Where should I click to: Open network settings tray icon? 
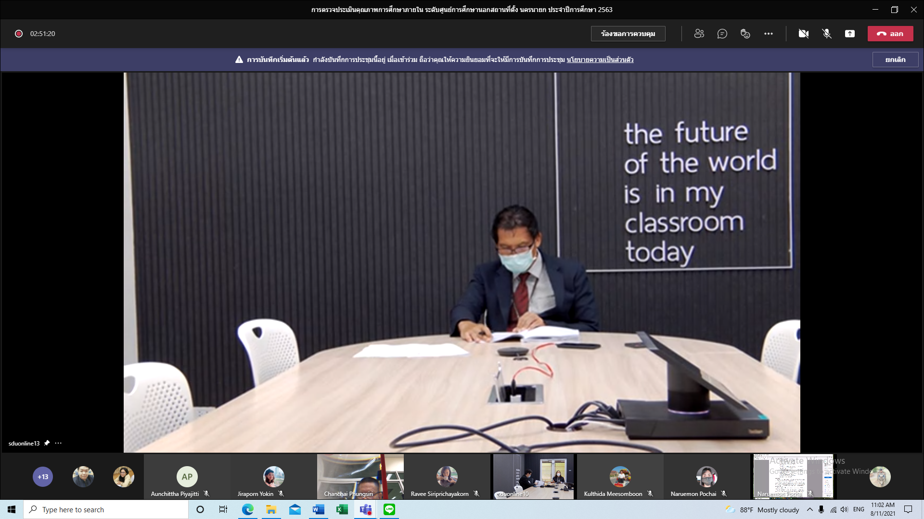tap(833, 509)
